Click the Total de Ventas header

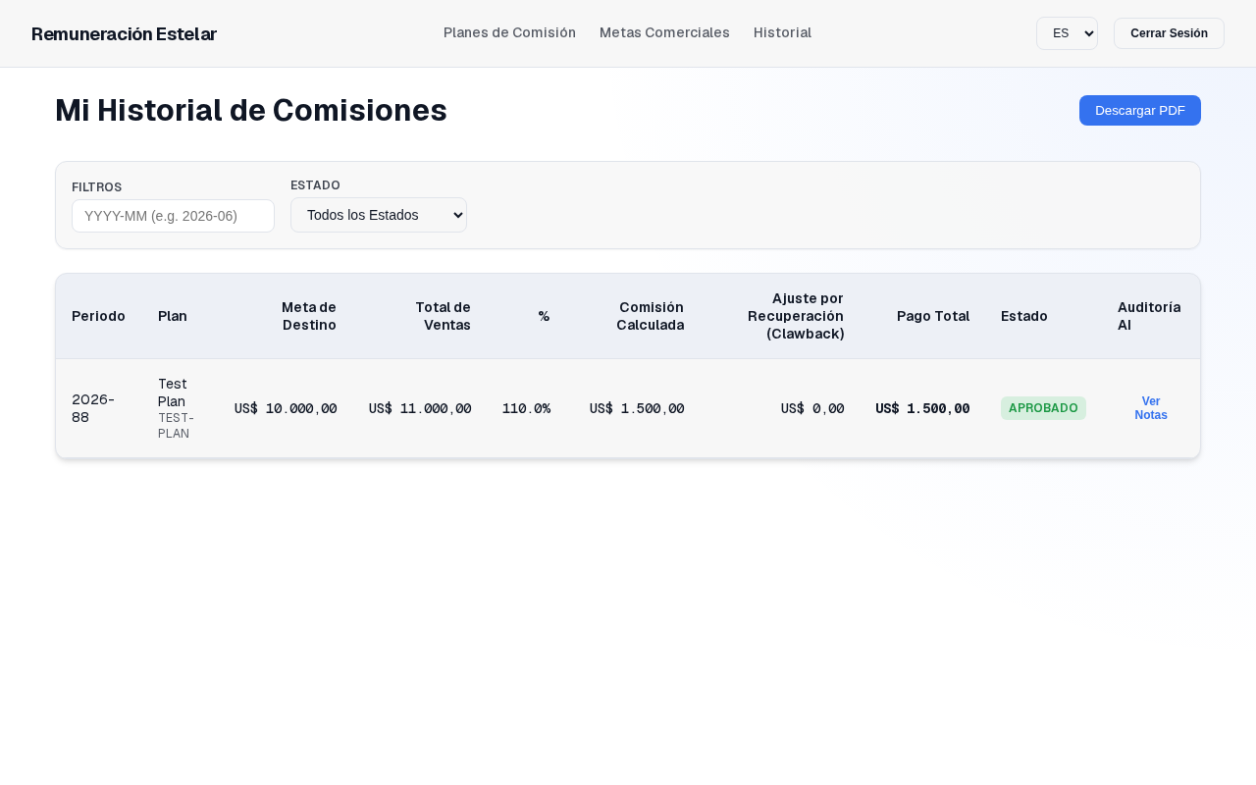(444, 316)
